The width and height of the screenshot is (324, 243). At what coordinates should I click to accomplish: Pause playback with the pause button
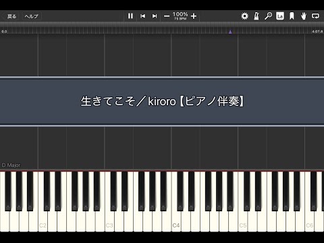pyautogui.click(x=130, y=16)
